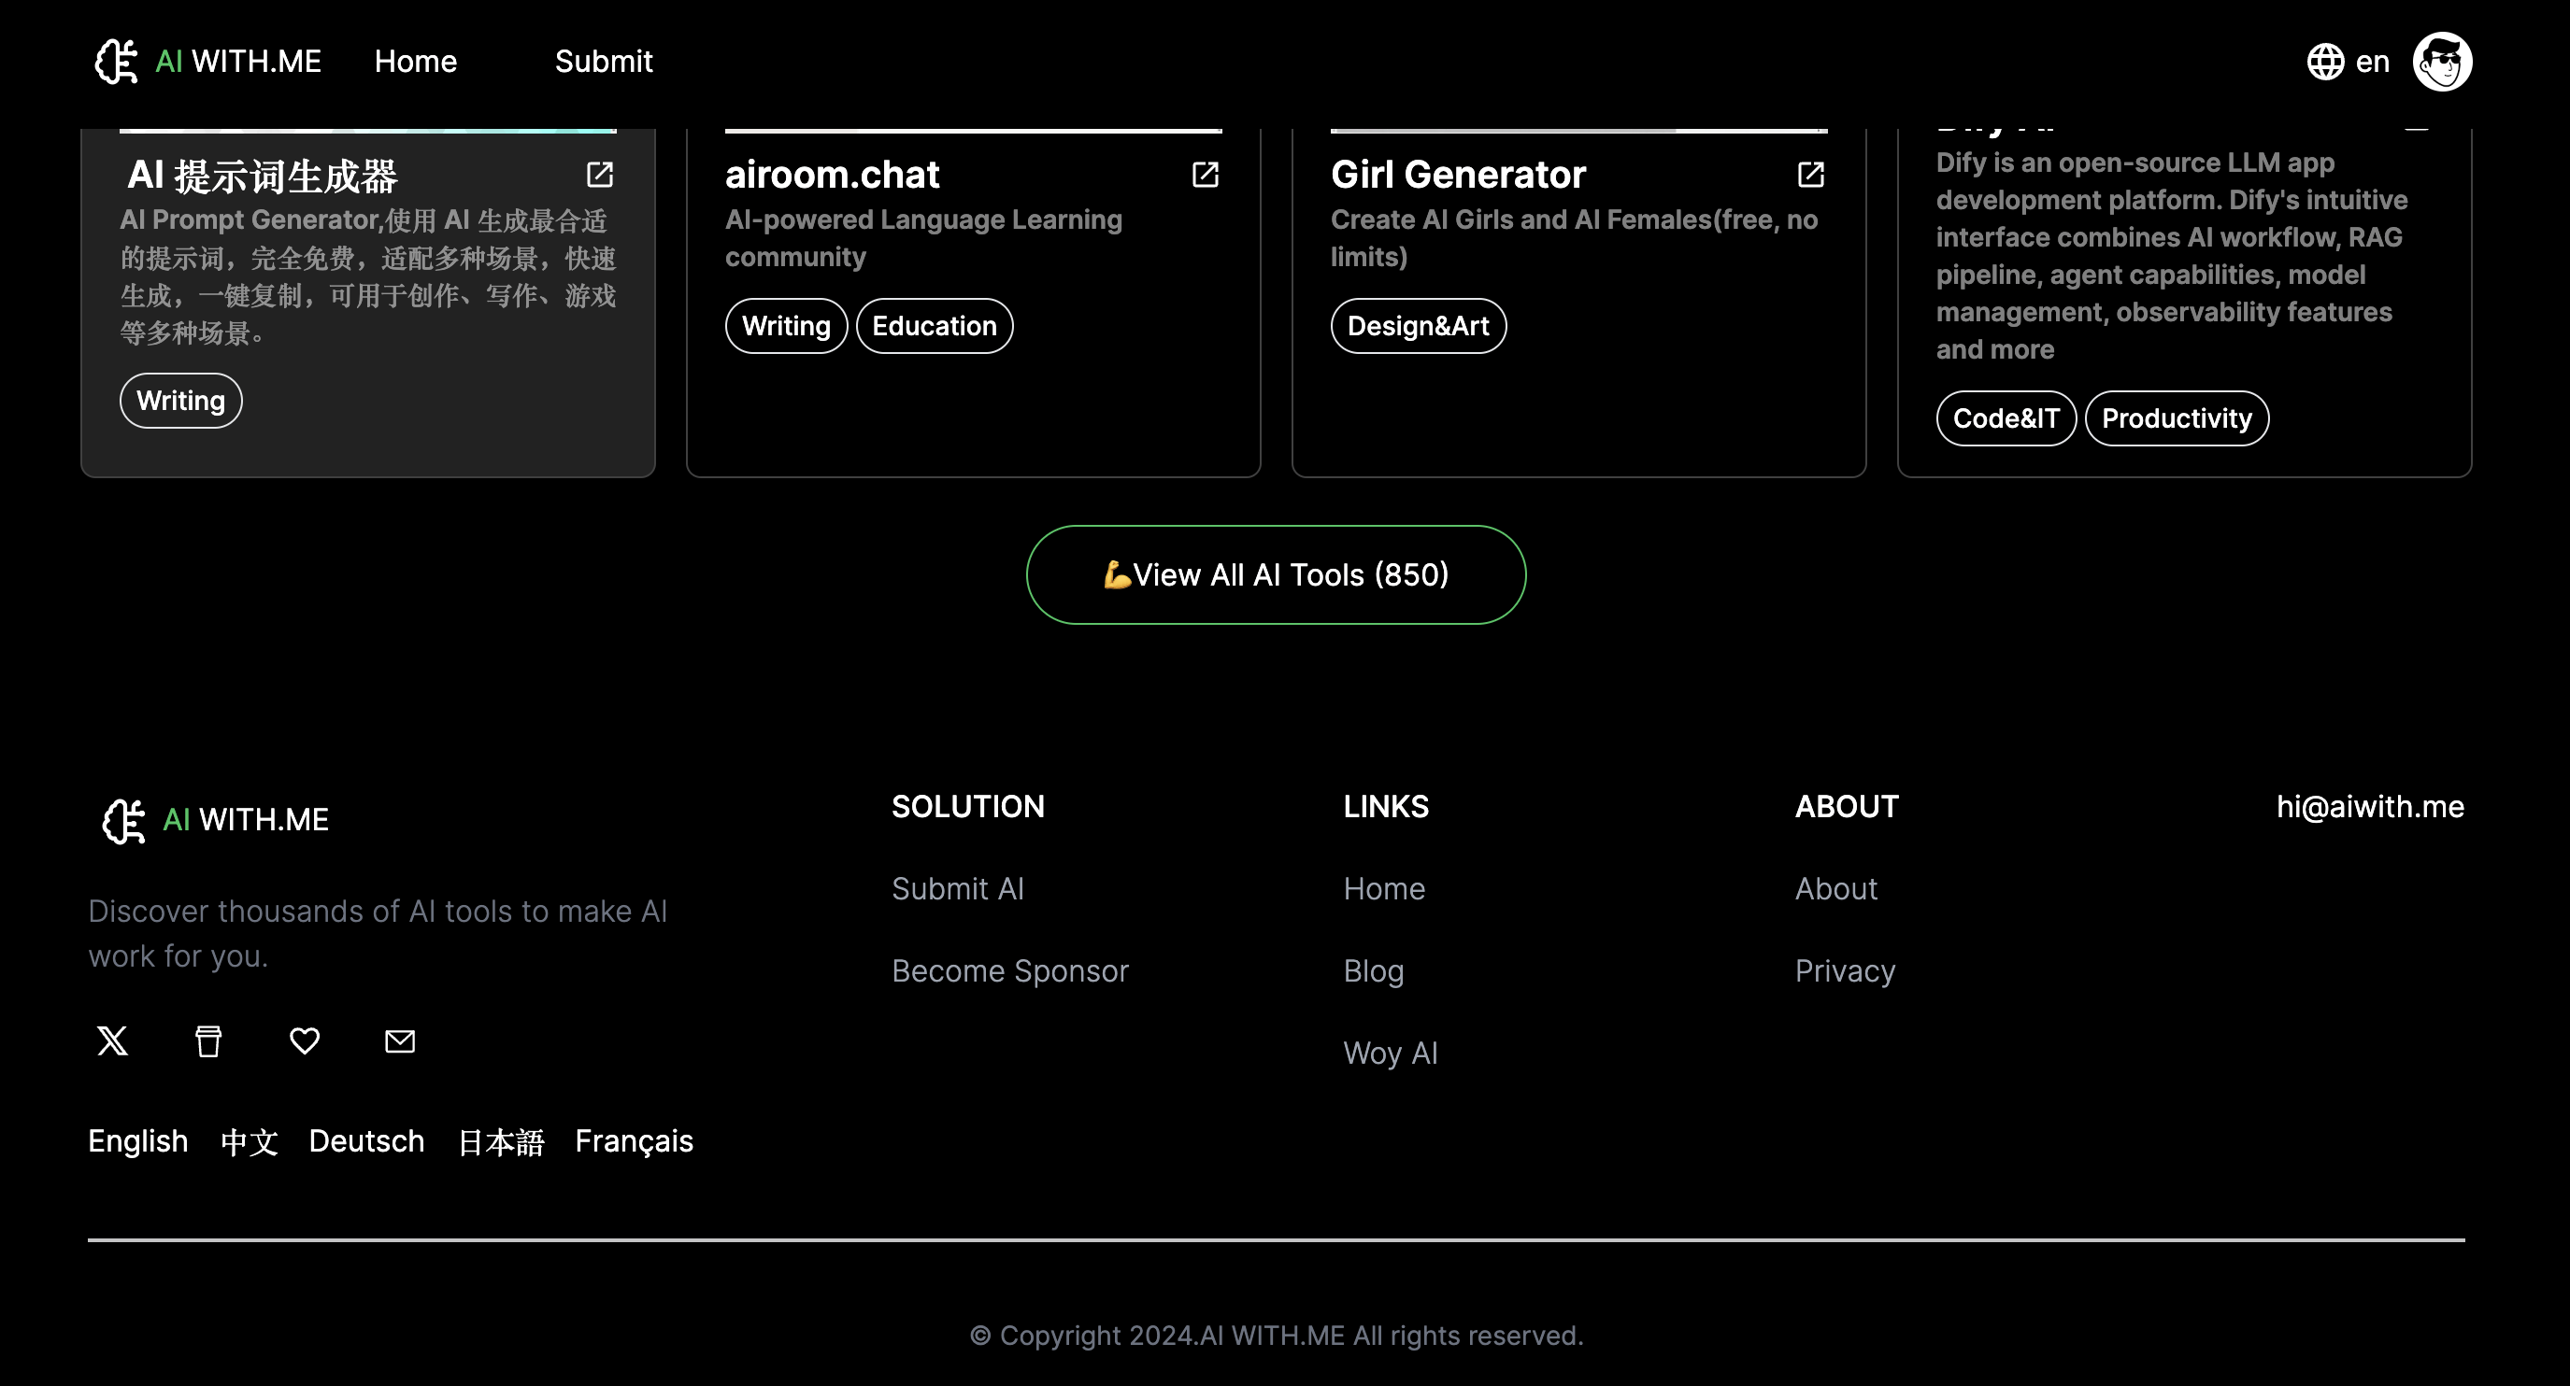Open Submit in top navigation

(x=604, y=62)
